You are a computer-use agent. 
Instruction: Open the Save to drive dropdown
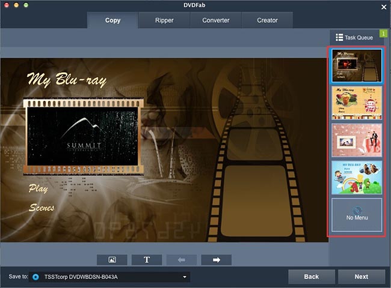click(109, 277)
